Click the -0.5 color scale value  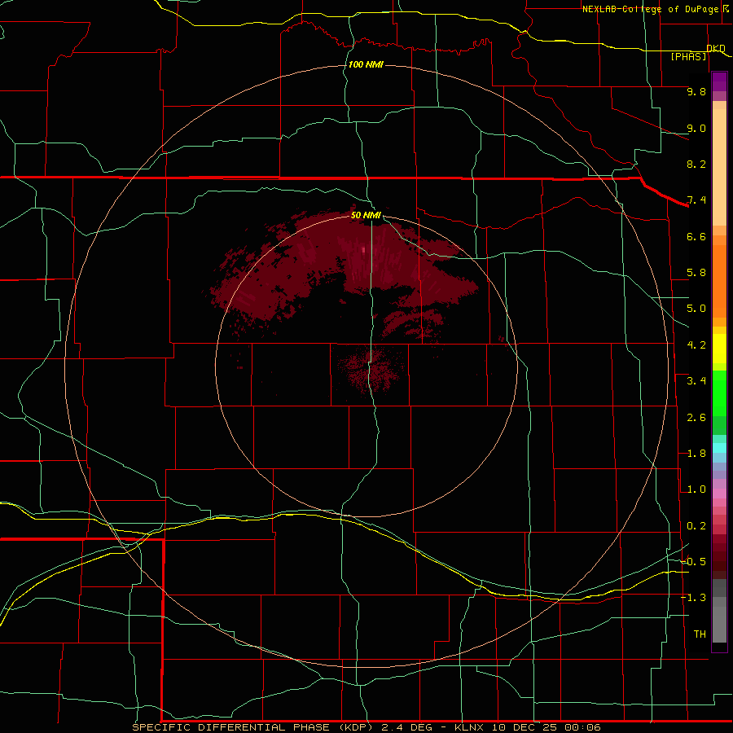click(693, 562)
